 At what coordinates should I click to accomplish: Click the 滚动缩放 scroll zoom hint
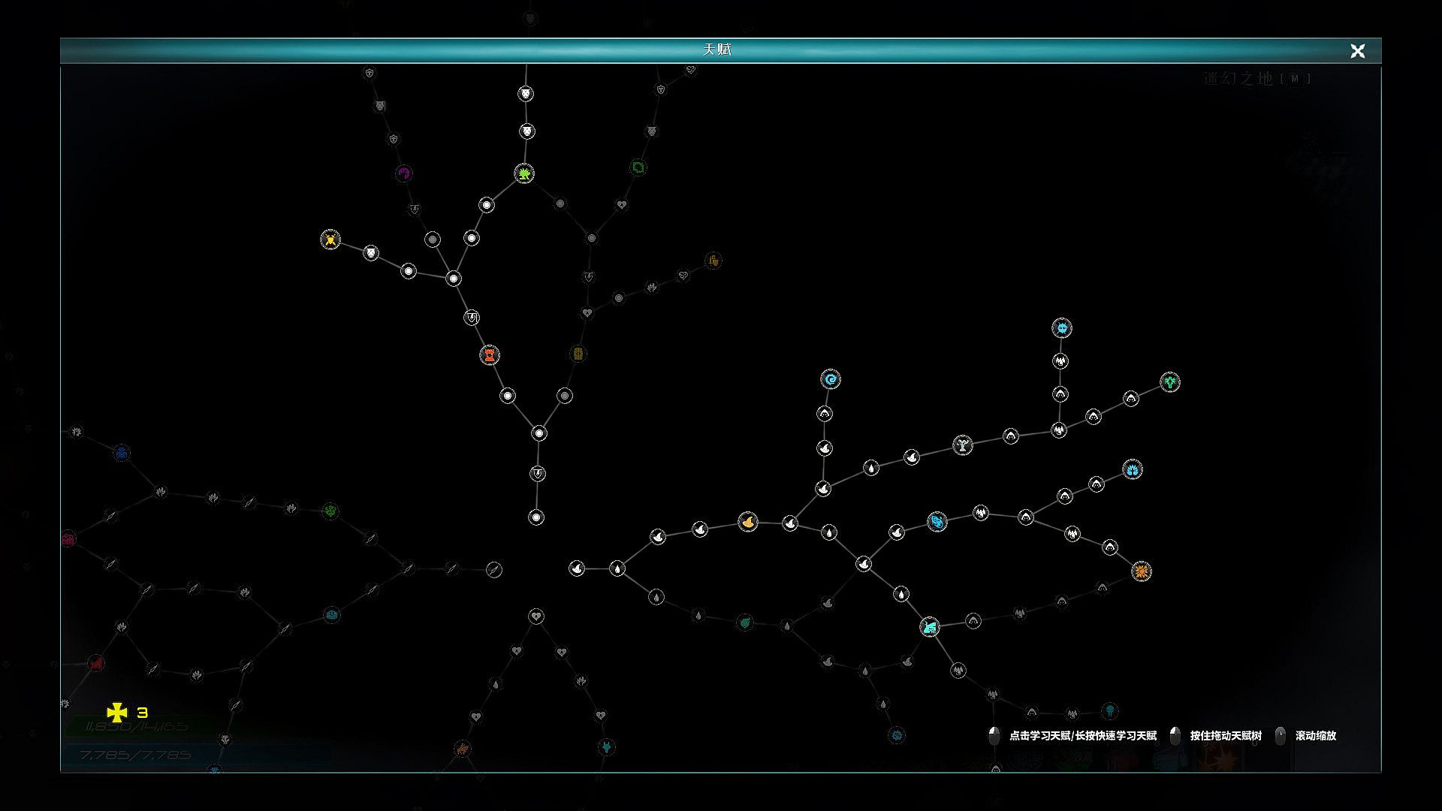click(x=1315, y=736)
